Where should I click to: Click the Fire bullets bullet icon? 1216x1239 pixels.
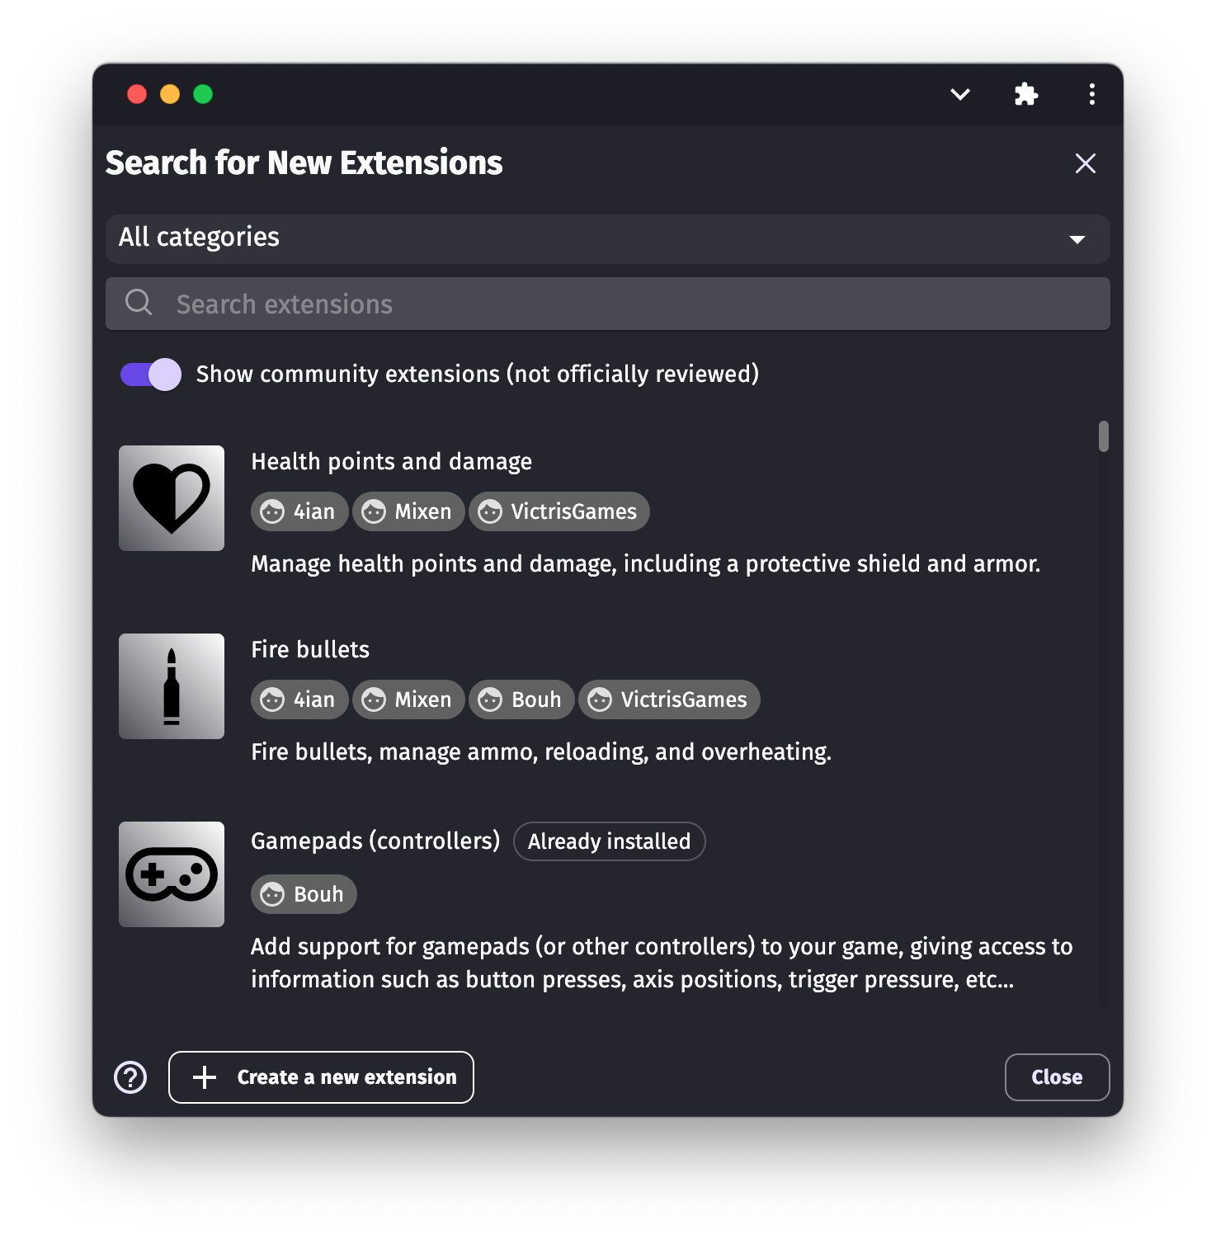pyautogui.click(x=172, y=686)
